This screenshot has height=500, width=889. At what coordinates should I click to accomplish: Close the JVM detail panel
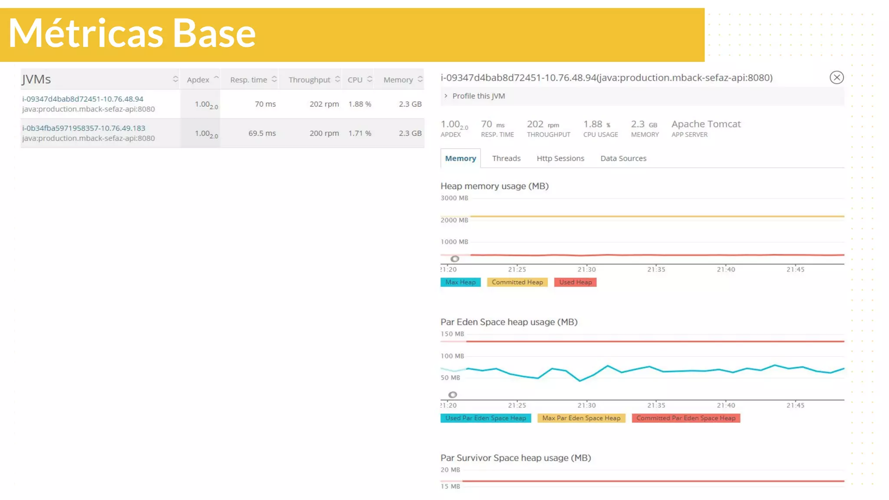tap(836, 77)
